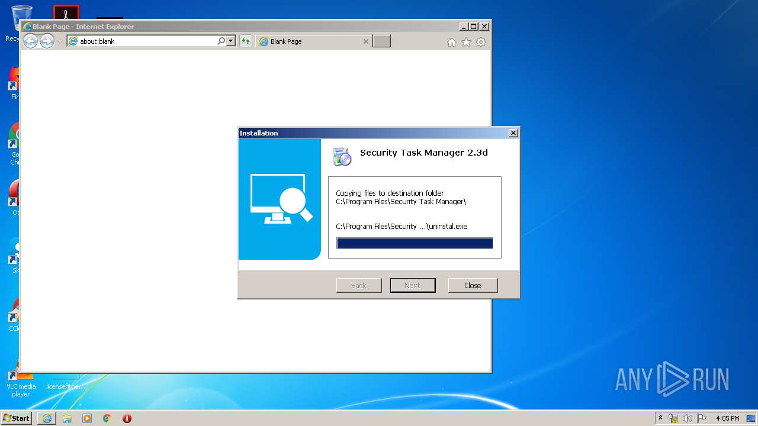Click Internet Explorer forward arrow button
Screen dimensions: 758x426
(x=47, y=41)
